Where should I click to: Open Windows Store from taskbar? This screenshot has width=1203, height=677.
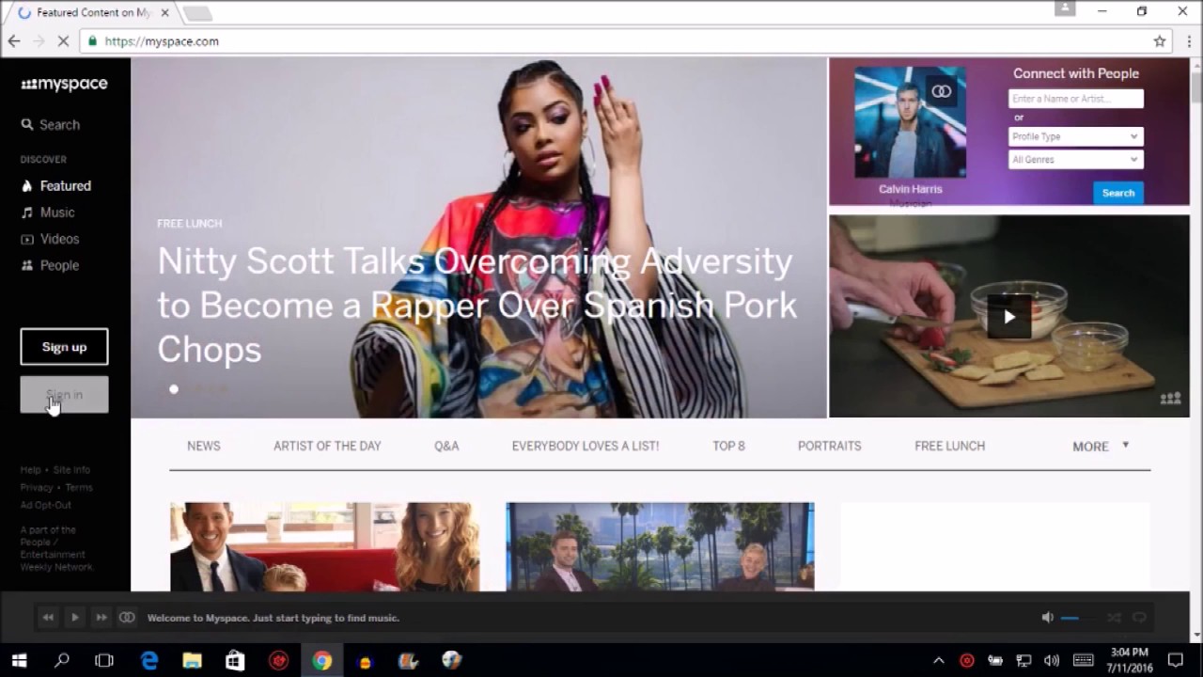(235, 660)
